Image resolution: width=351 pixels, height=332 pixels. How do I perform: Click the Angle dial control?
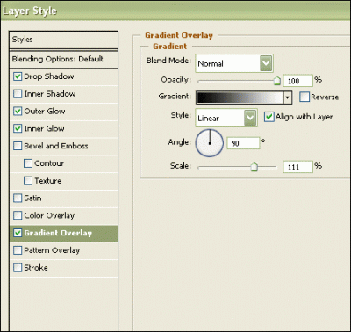point(210,143)
